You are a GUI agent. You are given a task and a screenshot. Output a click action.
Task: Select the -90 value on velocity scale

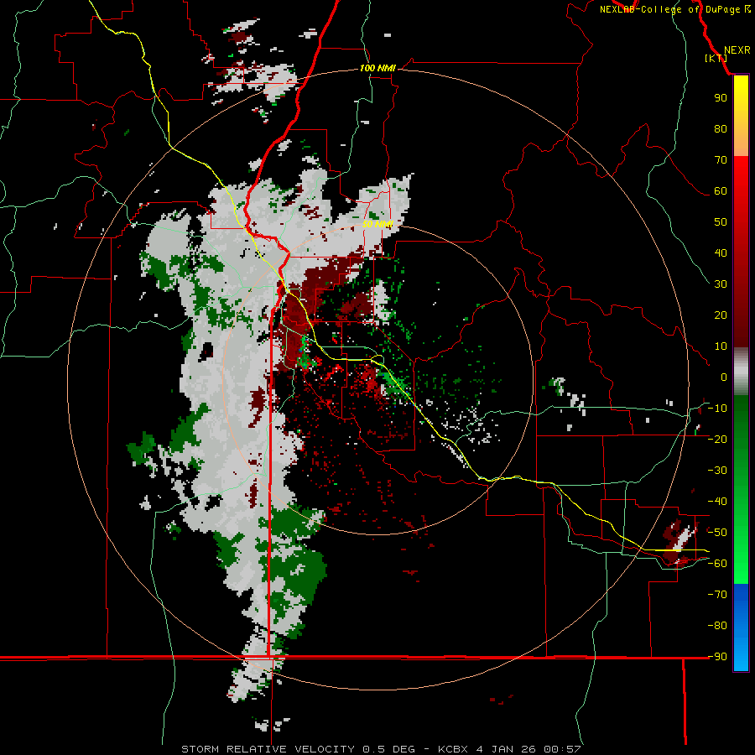(717, 657)
